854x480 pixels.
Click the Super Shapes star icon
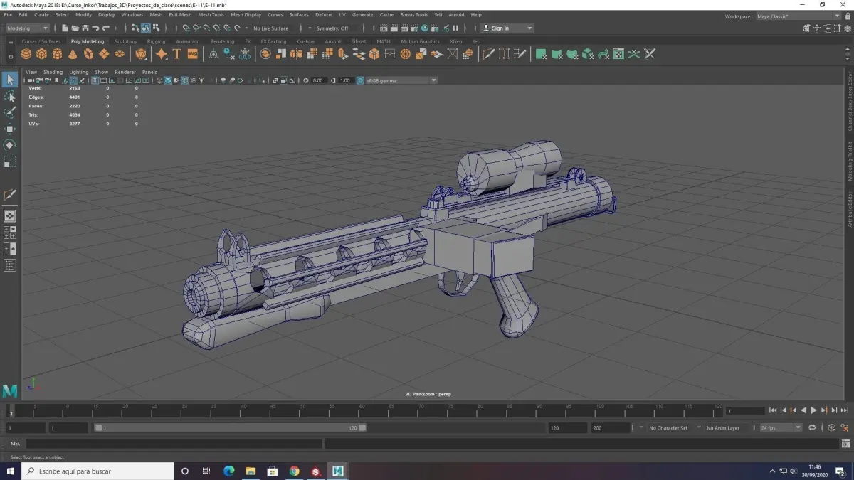coord(162,54)
